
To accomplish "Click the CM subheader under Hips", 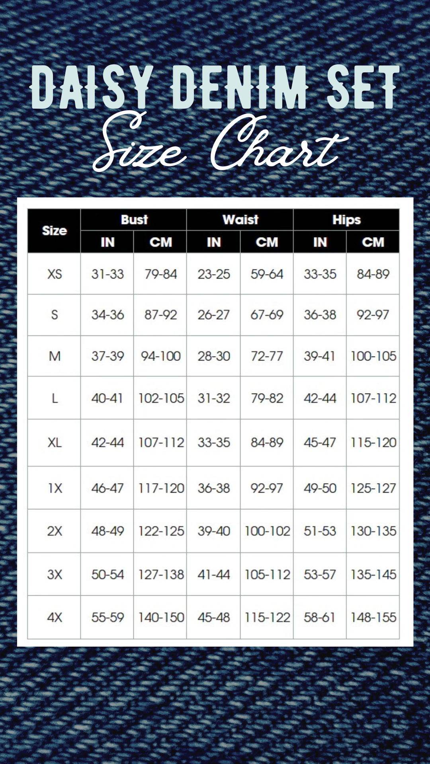I will pyautogui.click(x=373, y=242).
